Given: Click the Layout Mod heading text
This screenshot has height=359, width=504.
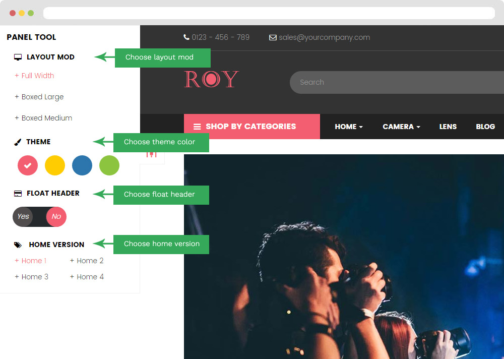Looking at the screenshot, I should (x=50, y=57).
